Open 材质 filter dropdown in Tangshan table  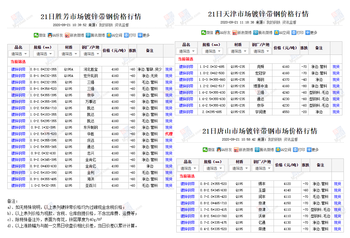pyautogui.click(x=240, y=168)
